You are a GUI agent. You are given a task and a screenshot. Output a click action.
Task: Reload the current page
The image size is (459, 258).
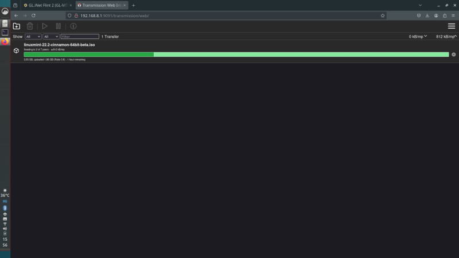click(x=33, y=16)
